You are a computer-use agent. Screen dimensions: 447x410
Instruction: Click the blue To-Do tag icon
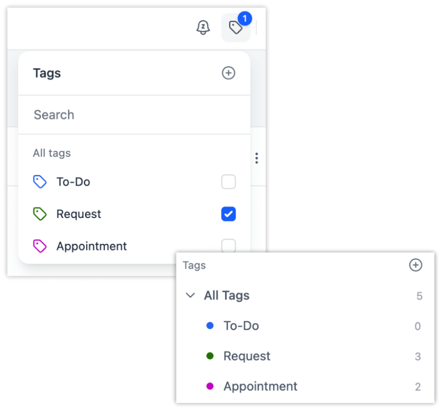pos(40,182)
